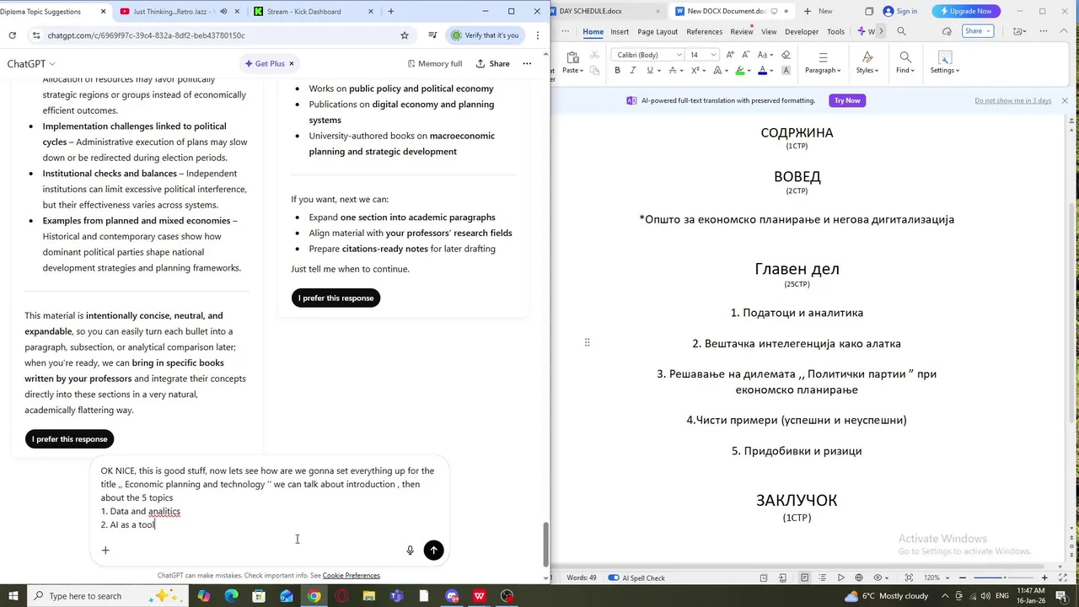Image resolution: width=1079 pixels, height=607 pixels.
Task: Click the right I prefer this response button
Action: [336, 298]
